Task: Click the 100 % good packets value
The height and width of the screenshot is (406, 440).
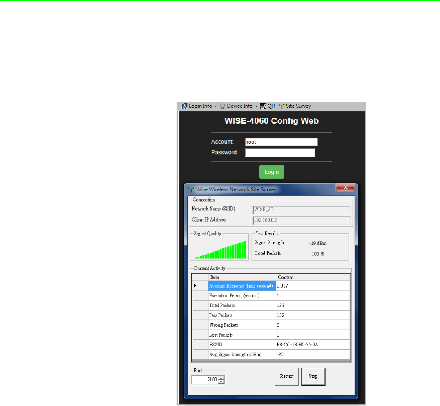Action: [318, 254]
